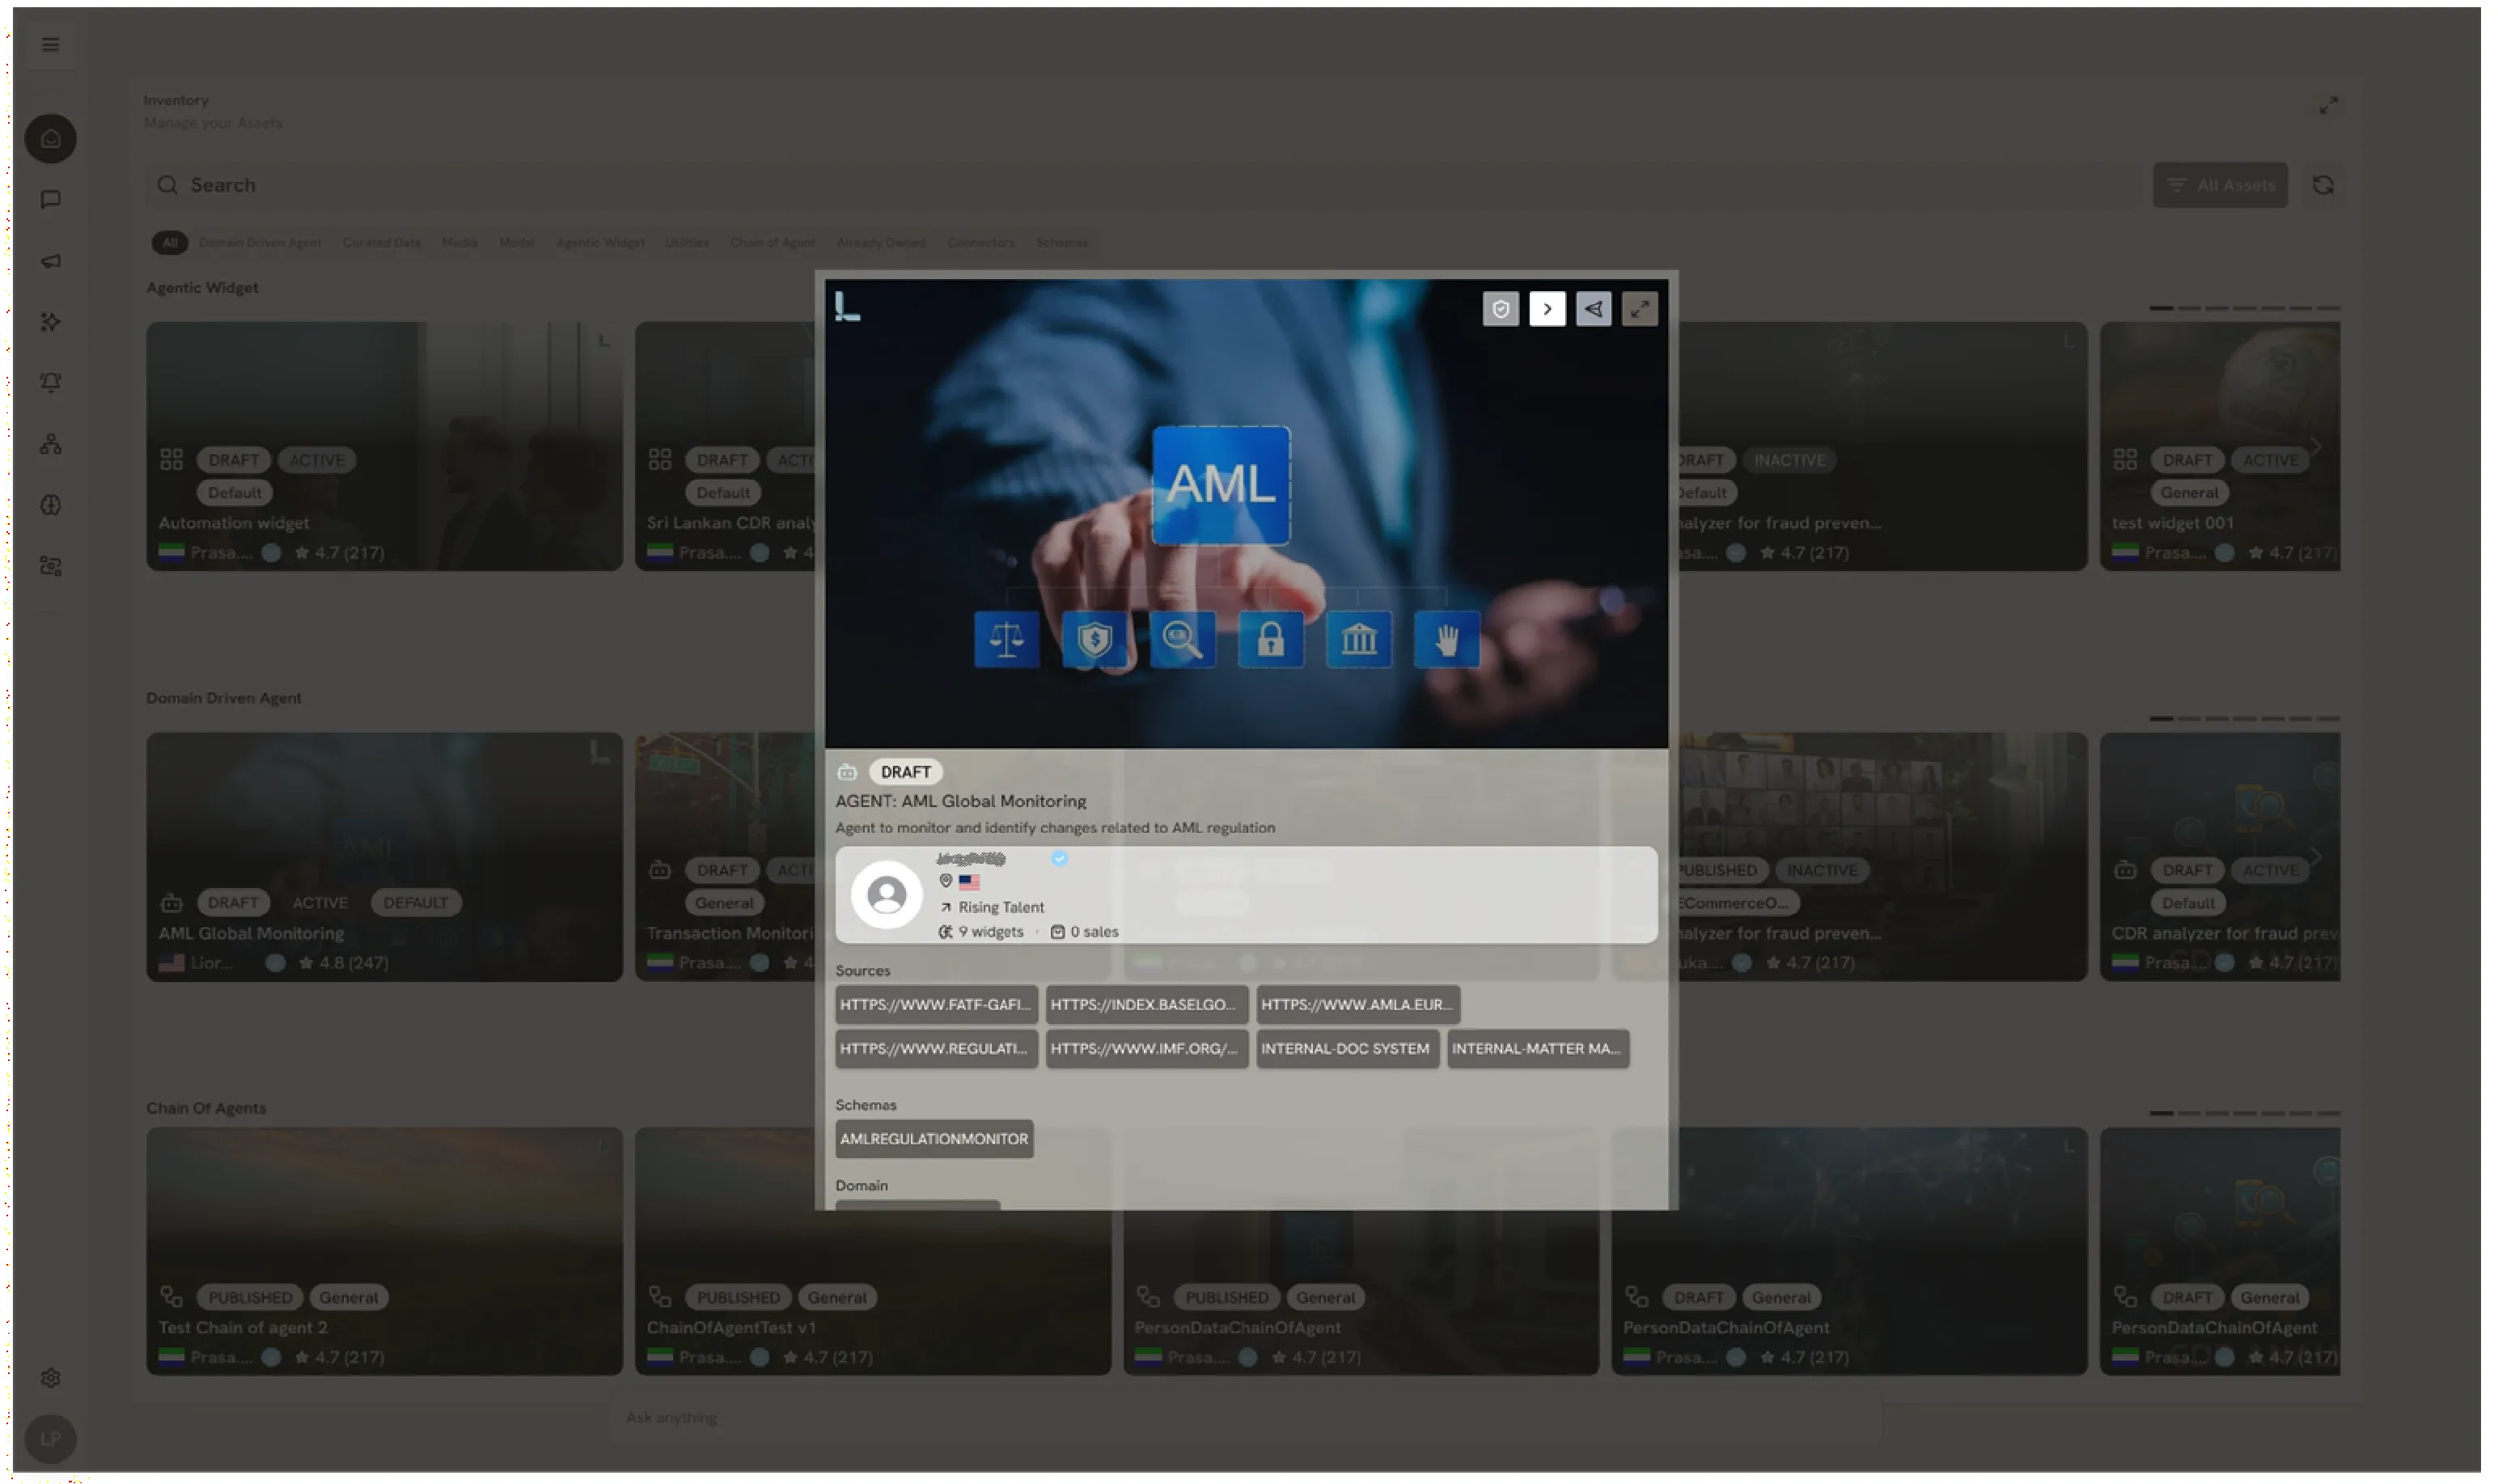Open the hamburger menu in the sidebar
Viewport: 2498px width, 1484px height.
(50, 45)
